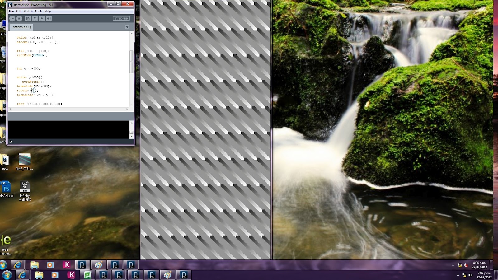Run the startnoise2 sketch

point(12,18)
